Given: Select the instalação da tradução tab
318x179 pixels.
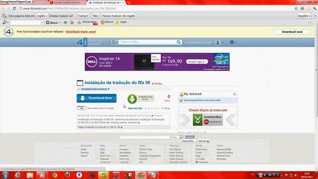Looking at the screenshot, I should point(106,2).
